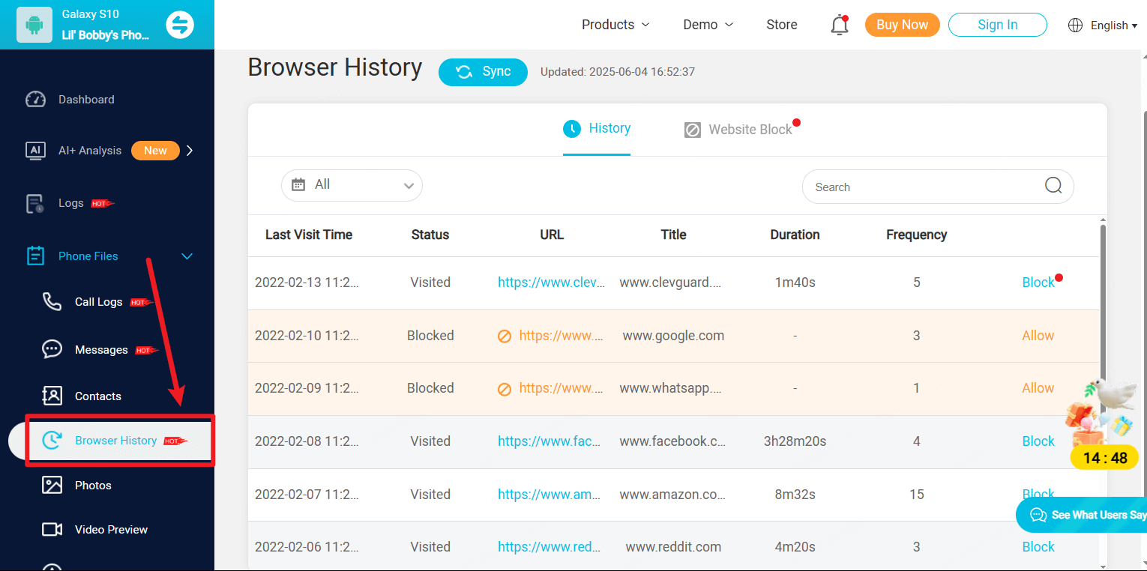1147x571 pixels.
Task: Click the Logs document icon
Action: tap(35, 203)
